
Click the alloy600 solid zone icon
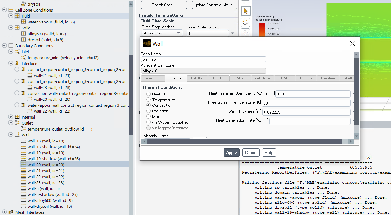tap(23, 34)
